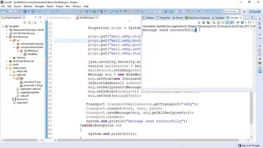Click the Run green play icon
This screenshot has height=148, width=263.
click(x=94, y=12)
